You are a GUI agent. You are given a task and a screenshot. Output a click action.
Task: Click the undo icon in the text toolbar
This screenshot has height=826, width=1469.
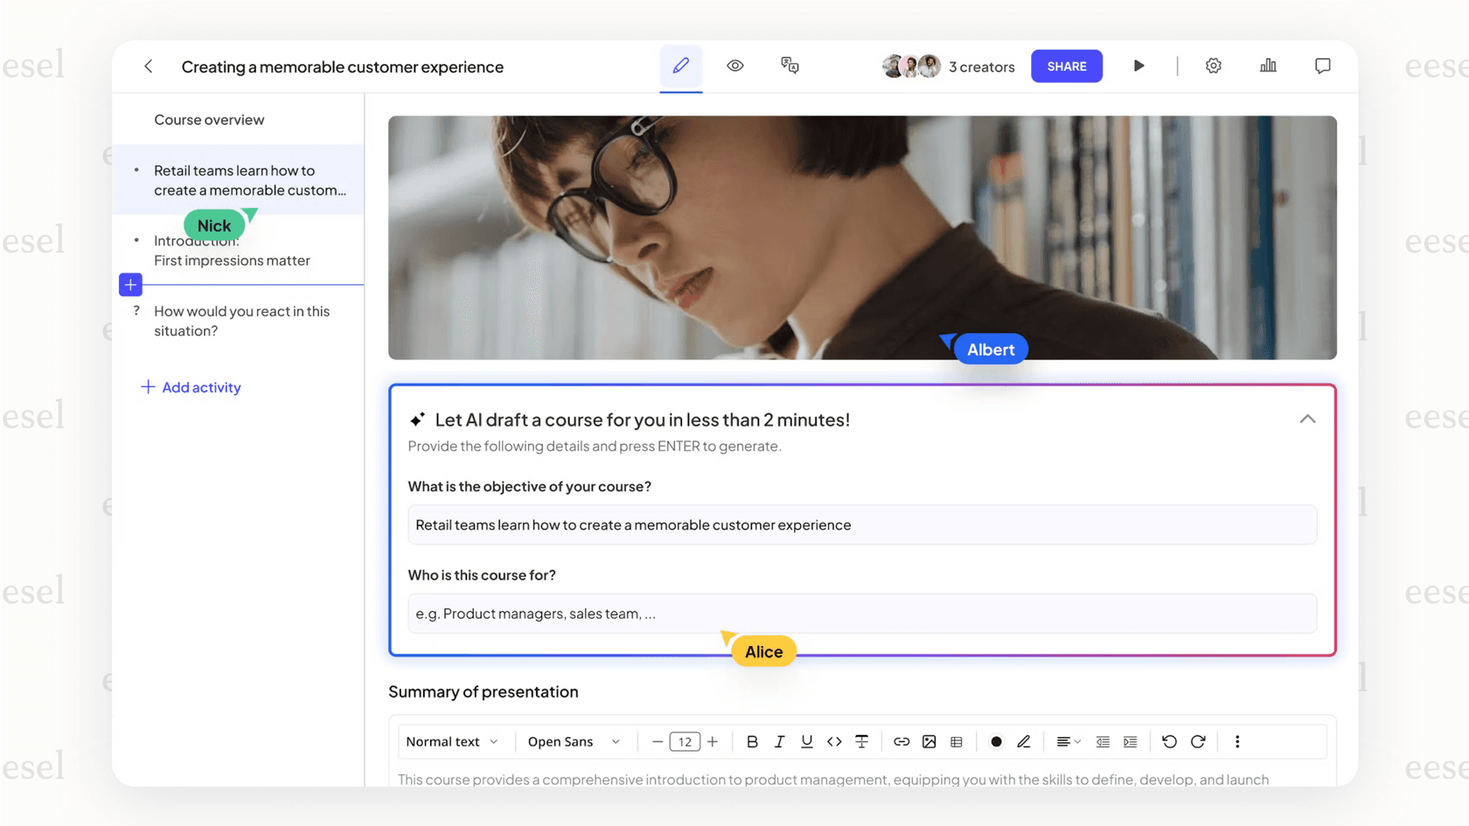[1170, 741]
